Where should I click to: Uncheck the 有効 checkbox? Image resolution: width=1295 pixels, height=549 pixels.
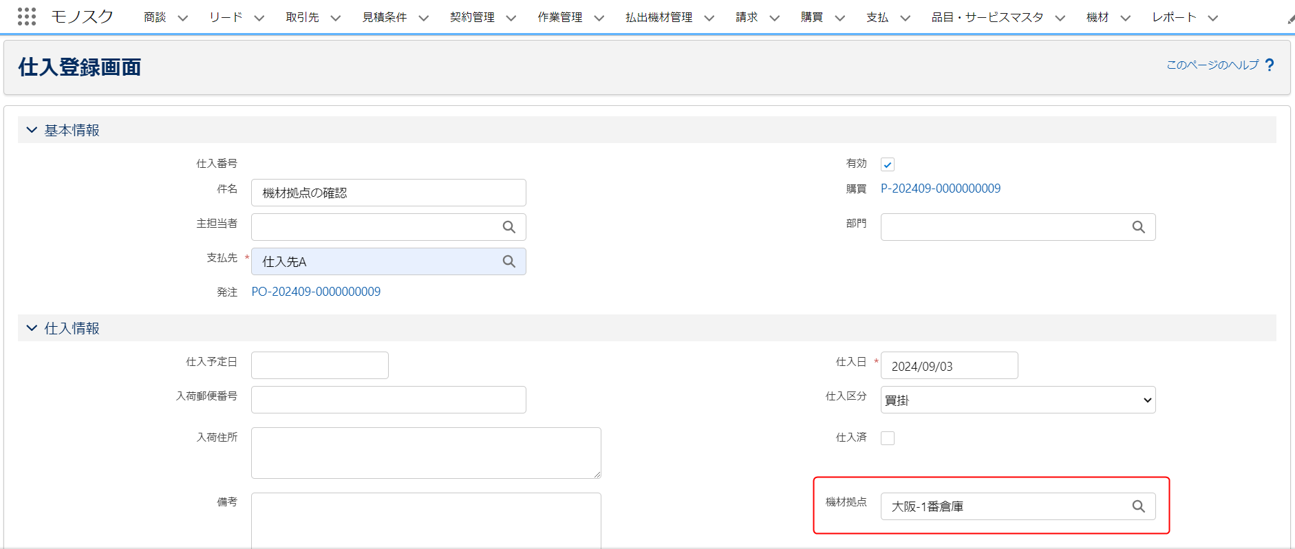tap(888, 164)
